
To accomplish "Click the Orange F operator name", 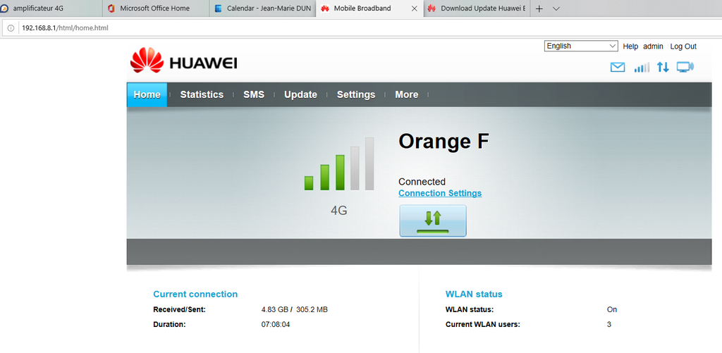I will pos(443,142).
